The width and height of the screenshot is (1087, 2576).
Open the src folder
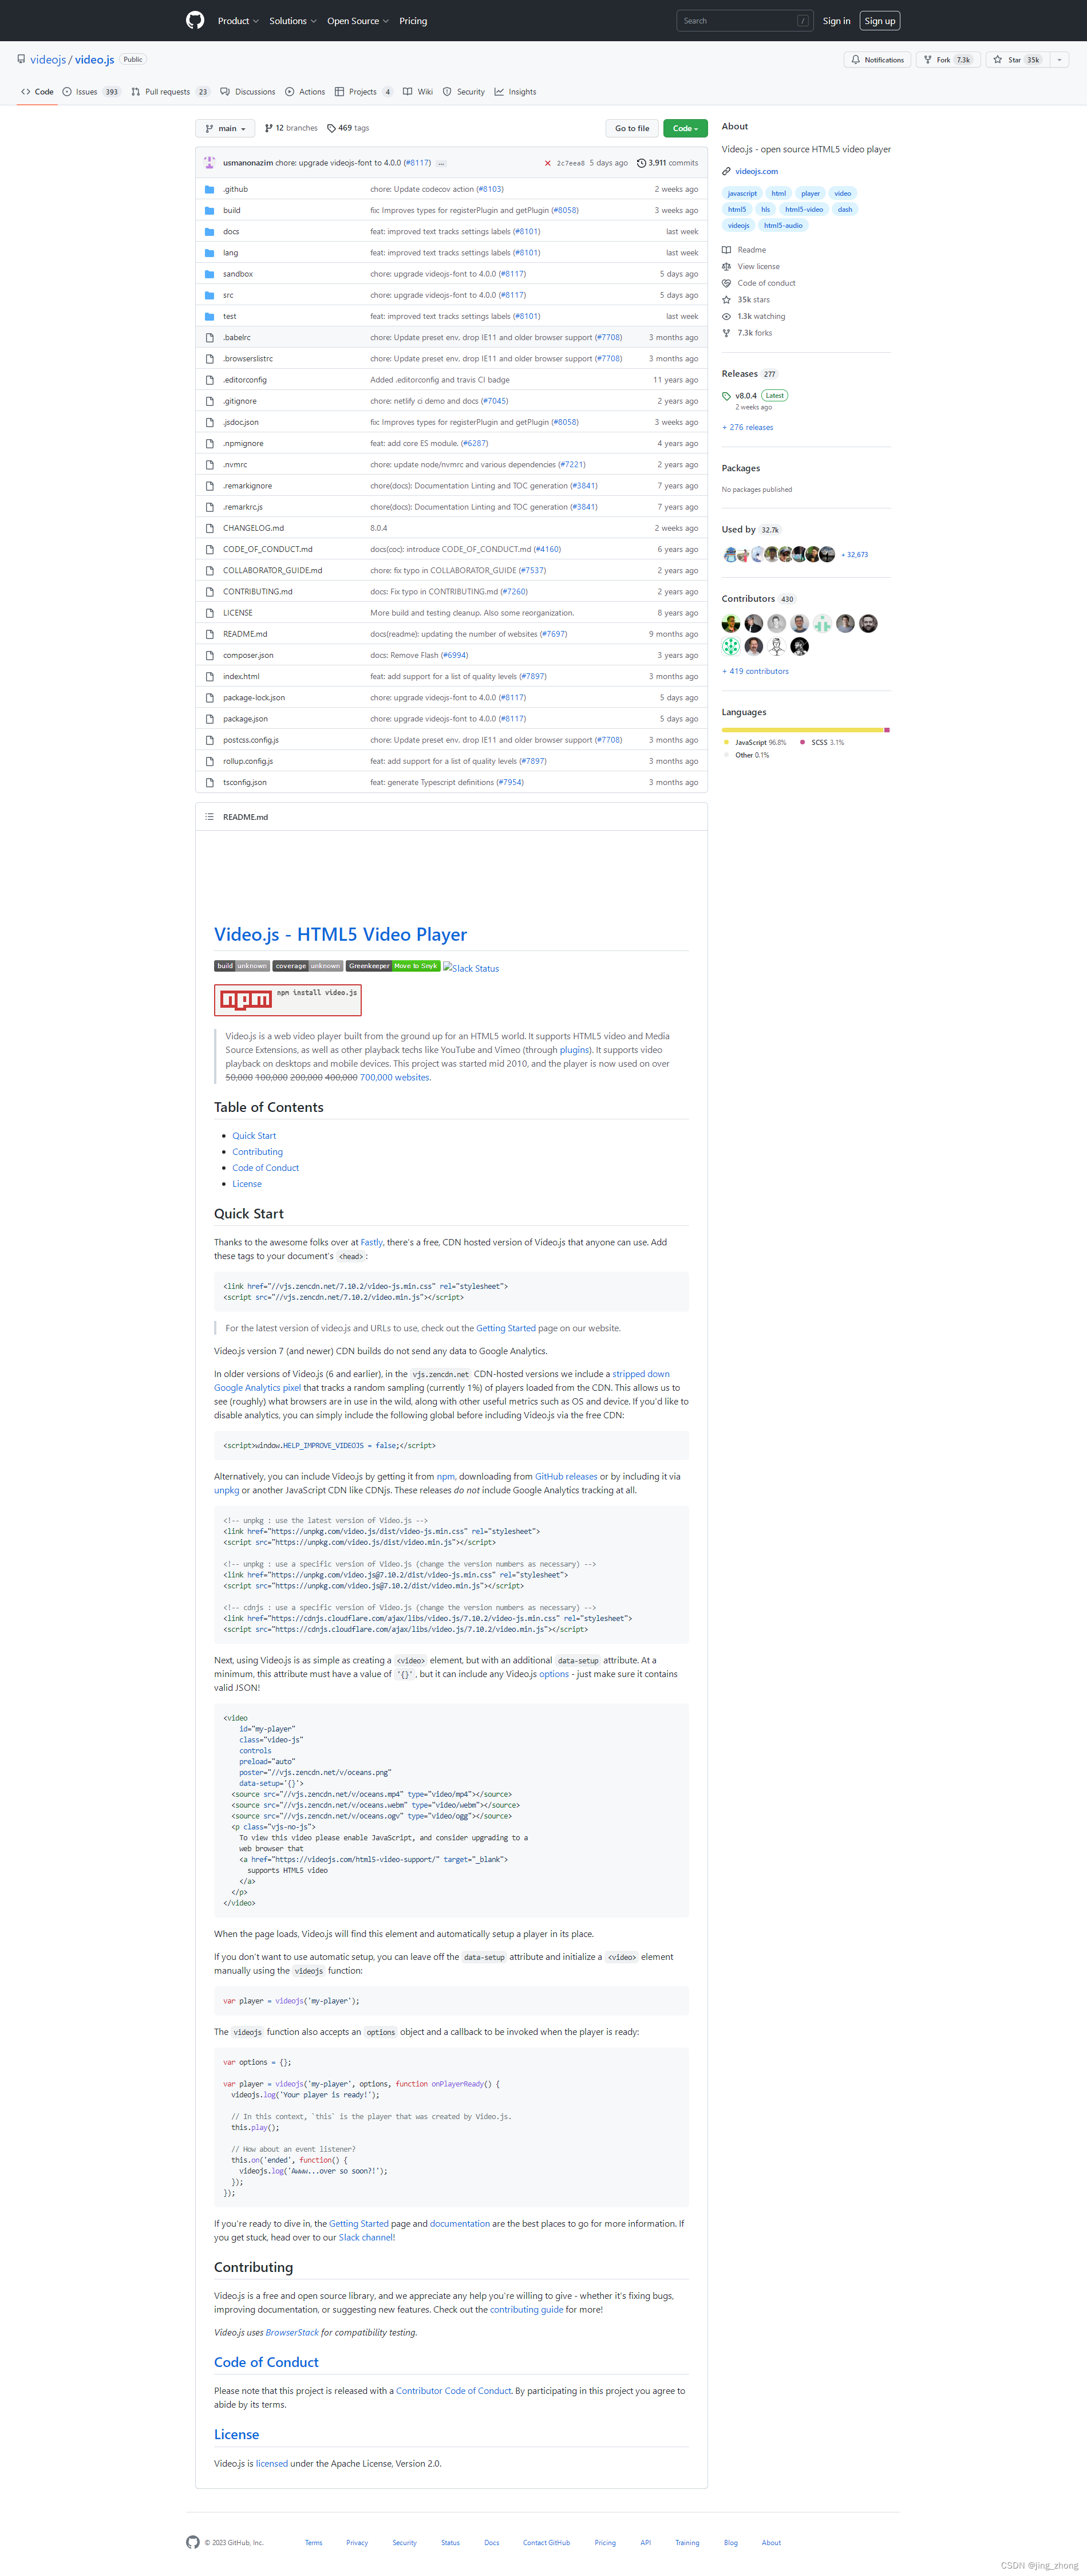(x=228, y=295)
